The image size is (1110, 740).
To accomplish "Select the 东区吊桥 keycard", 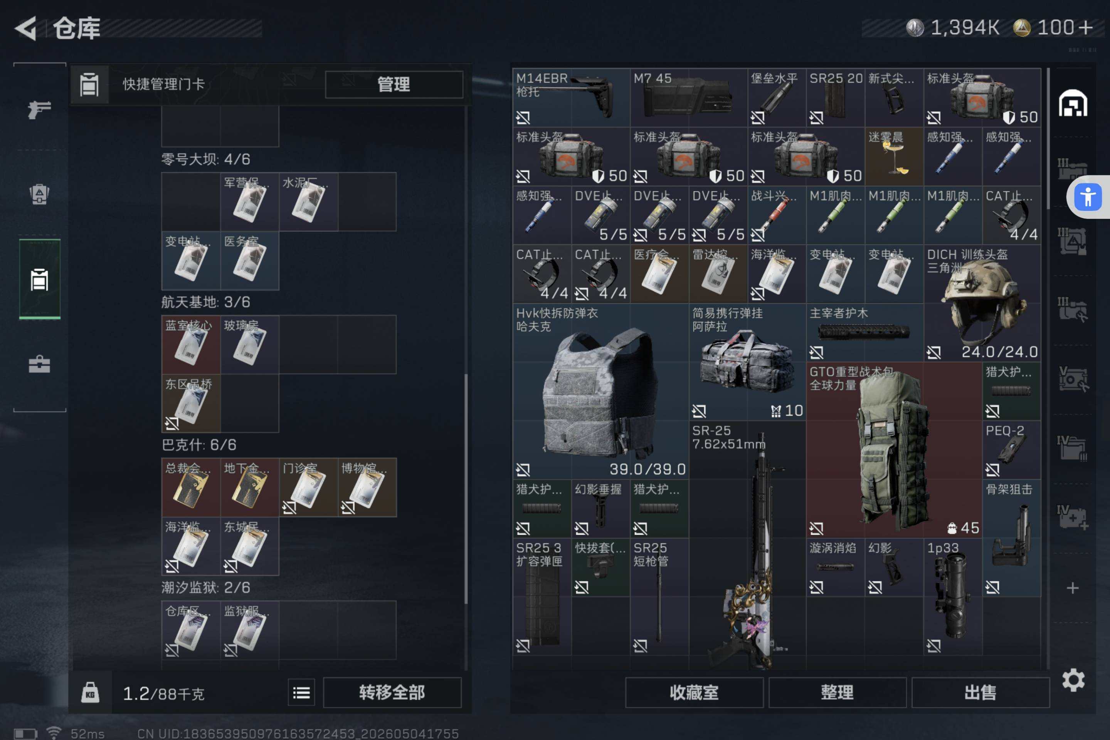I will coord(191,404).
